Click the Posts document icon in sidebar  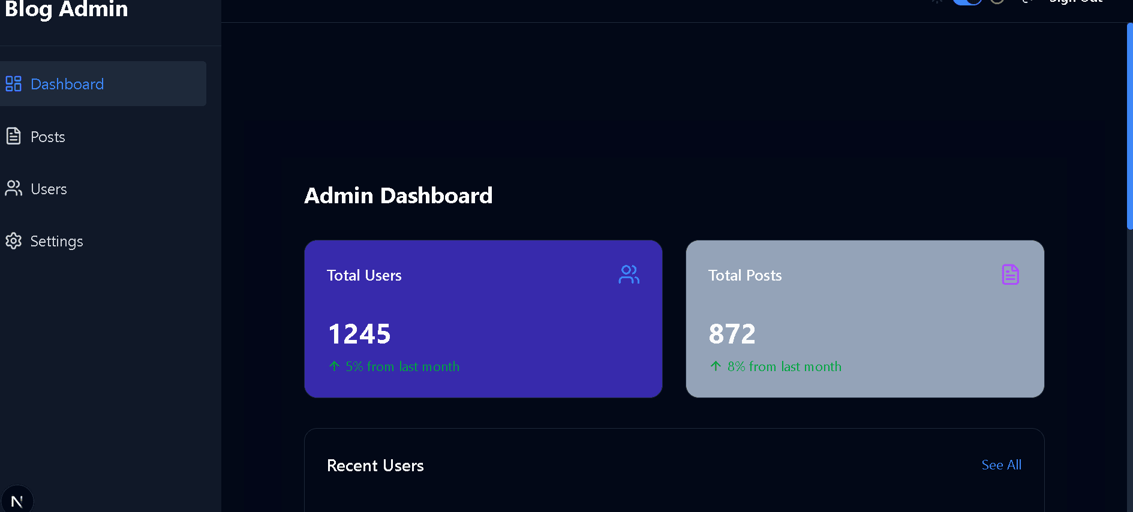pyautogui.click(x=13, y=137)
